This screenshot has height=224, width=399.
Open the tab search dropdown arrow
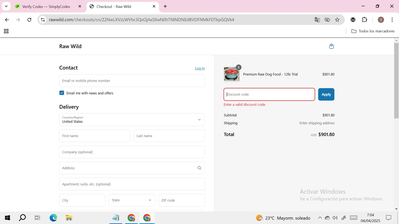click(x=6, y=6)
